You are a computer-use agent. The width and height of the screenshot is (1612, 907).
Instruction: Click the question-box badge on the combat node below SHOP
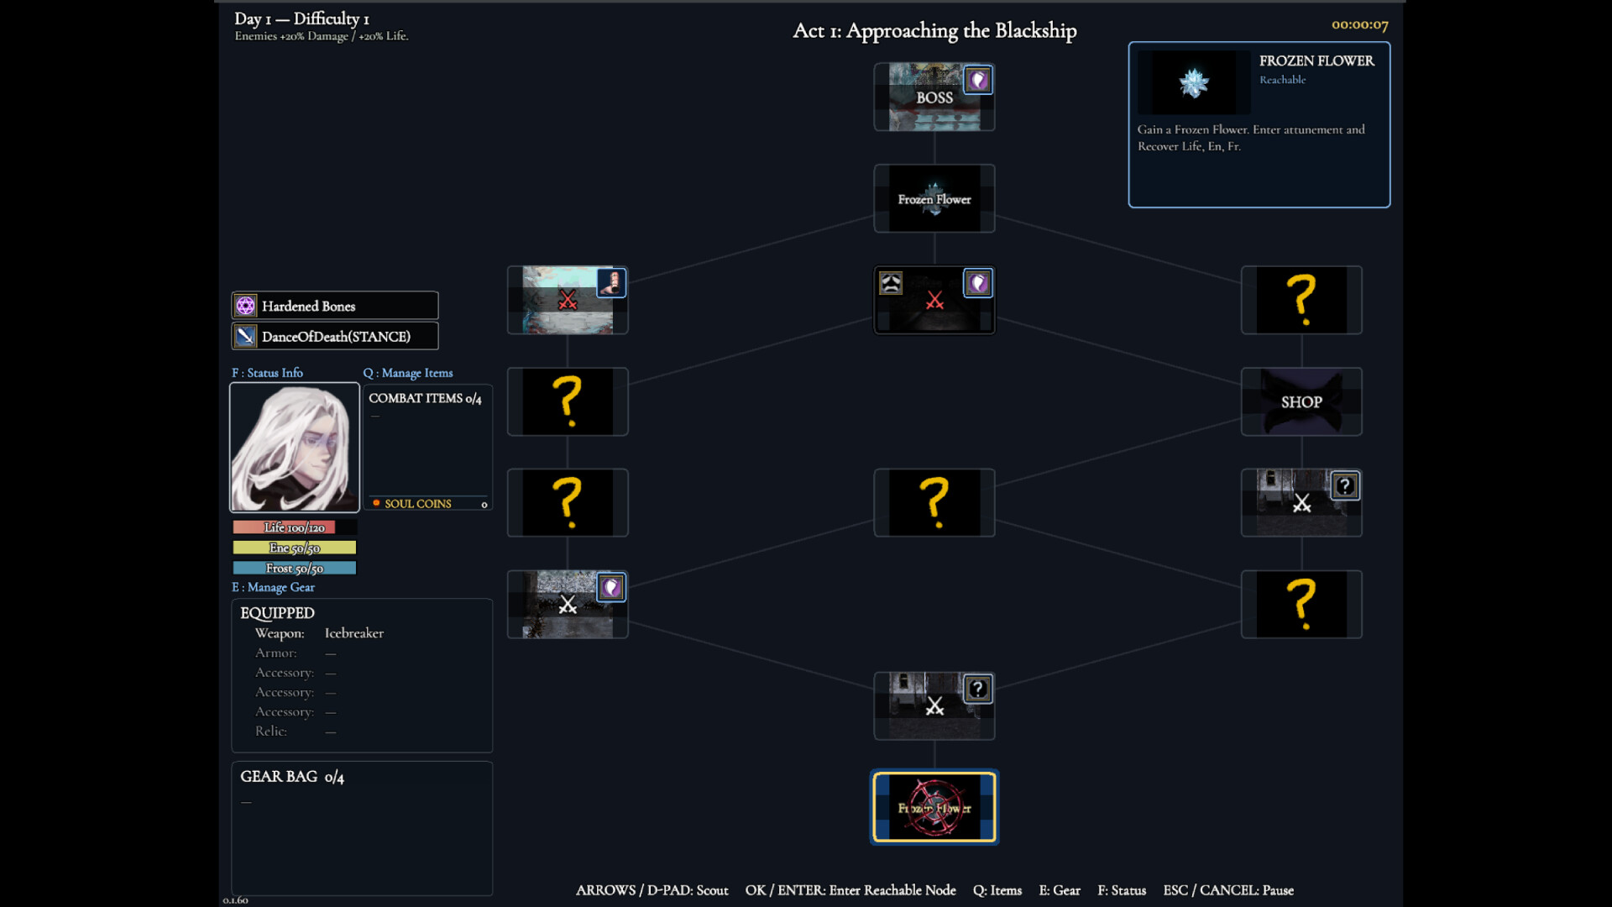(1345, 486)
